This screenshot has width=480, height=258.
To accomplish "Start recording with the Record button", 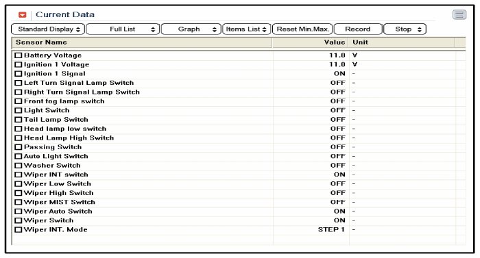I will click(358, 29).
